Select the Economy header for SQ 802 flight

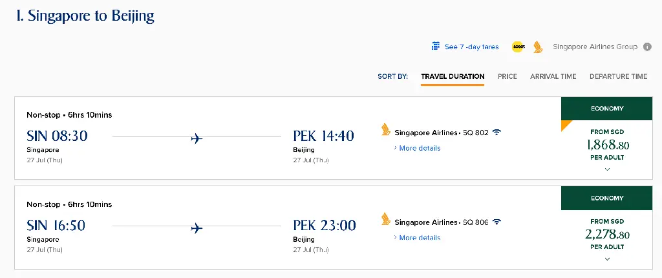pyautogui.click(x=606, y=109)
